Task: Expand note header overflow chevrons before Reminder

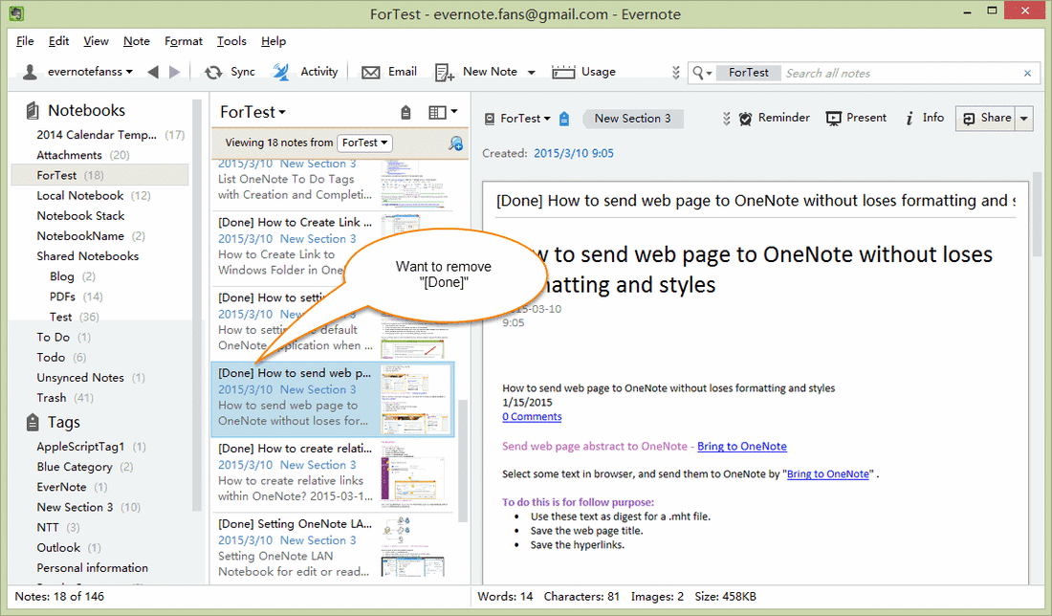Action: click(726, 119)
